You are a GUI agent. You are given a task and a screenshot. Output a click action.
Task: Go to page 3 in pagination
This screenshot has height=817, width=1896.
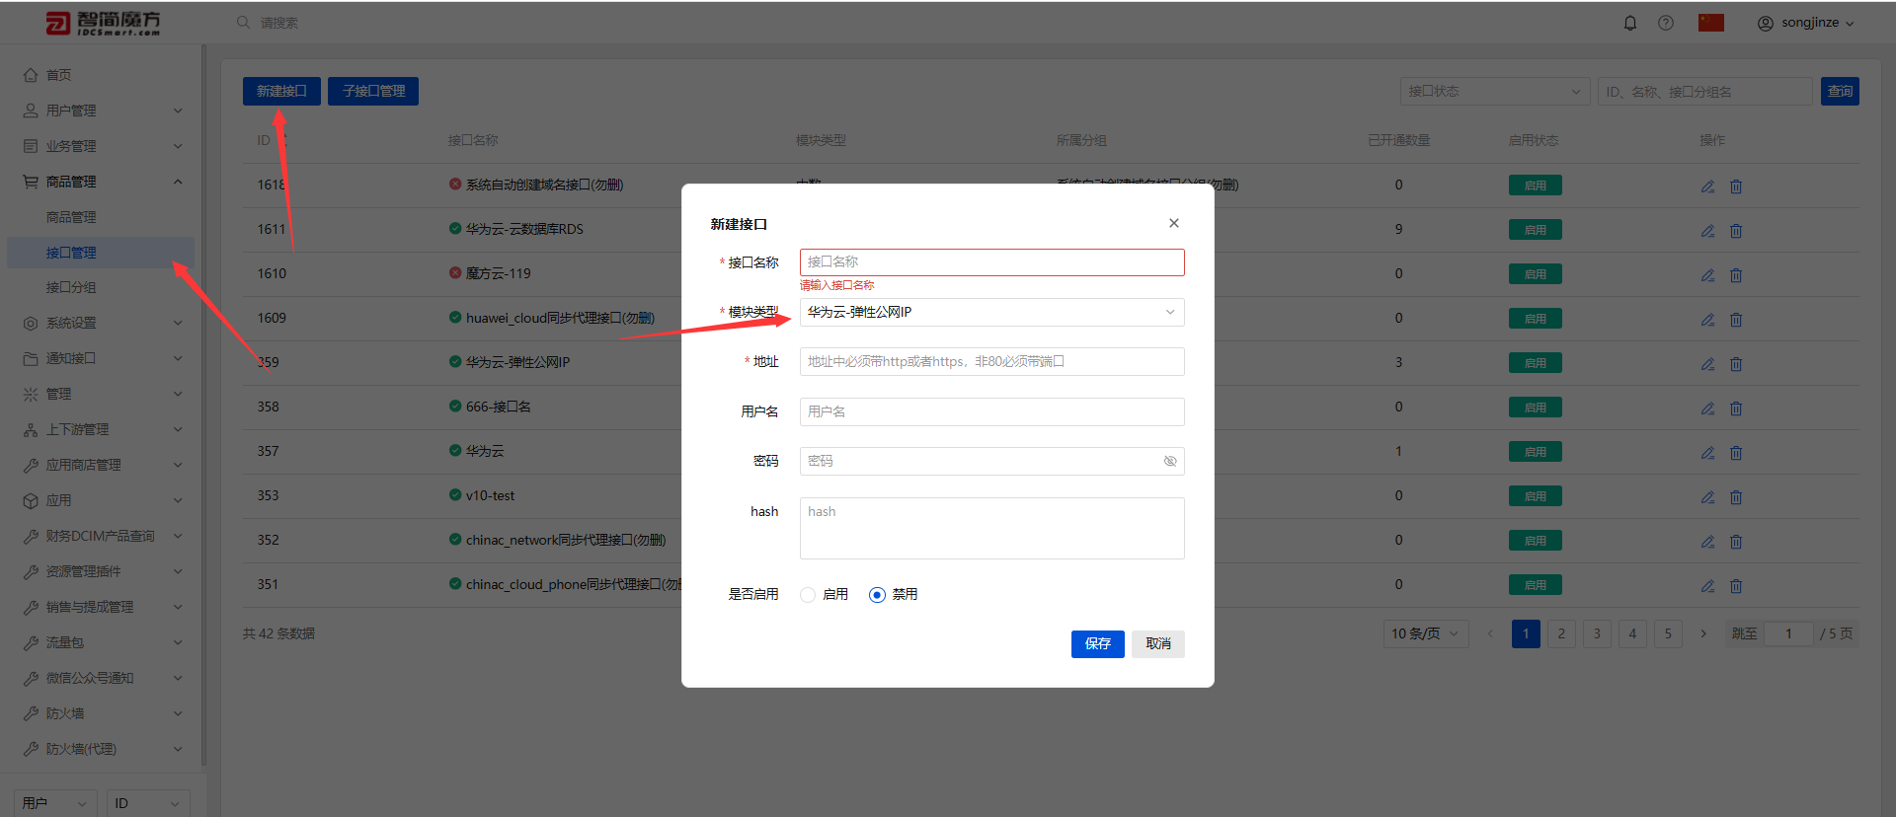click(1597, 633)
